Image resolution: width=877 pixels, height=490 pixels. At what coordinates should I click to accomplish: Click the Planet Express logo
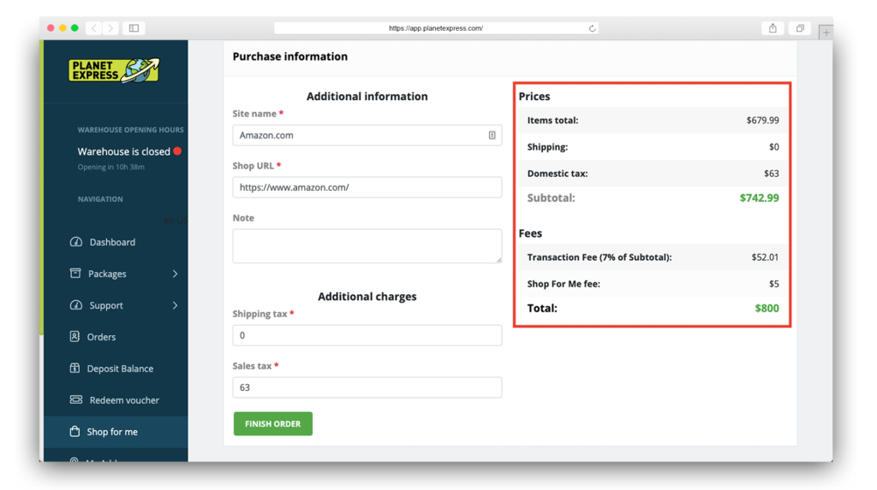[x=114, y=70]
